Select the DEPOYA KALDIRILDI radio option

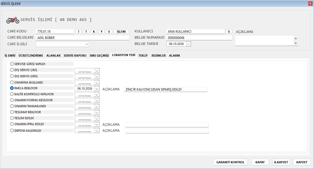click(12, 130)
